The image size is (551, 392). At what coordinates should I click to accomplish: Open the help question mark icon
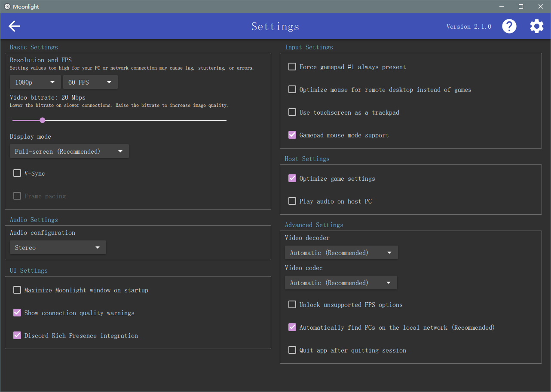click(509, 26)
